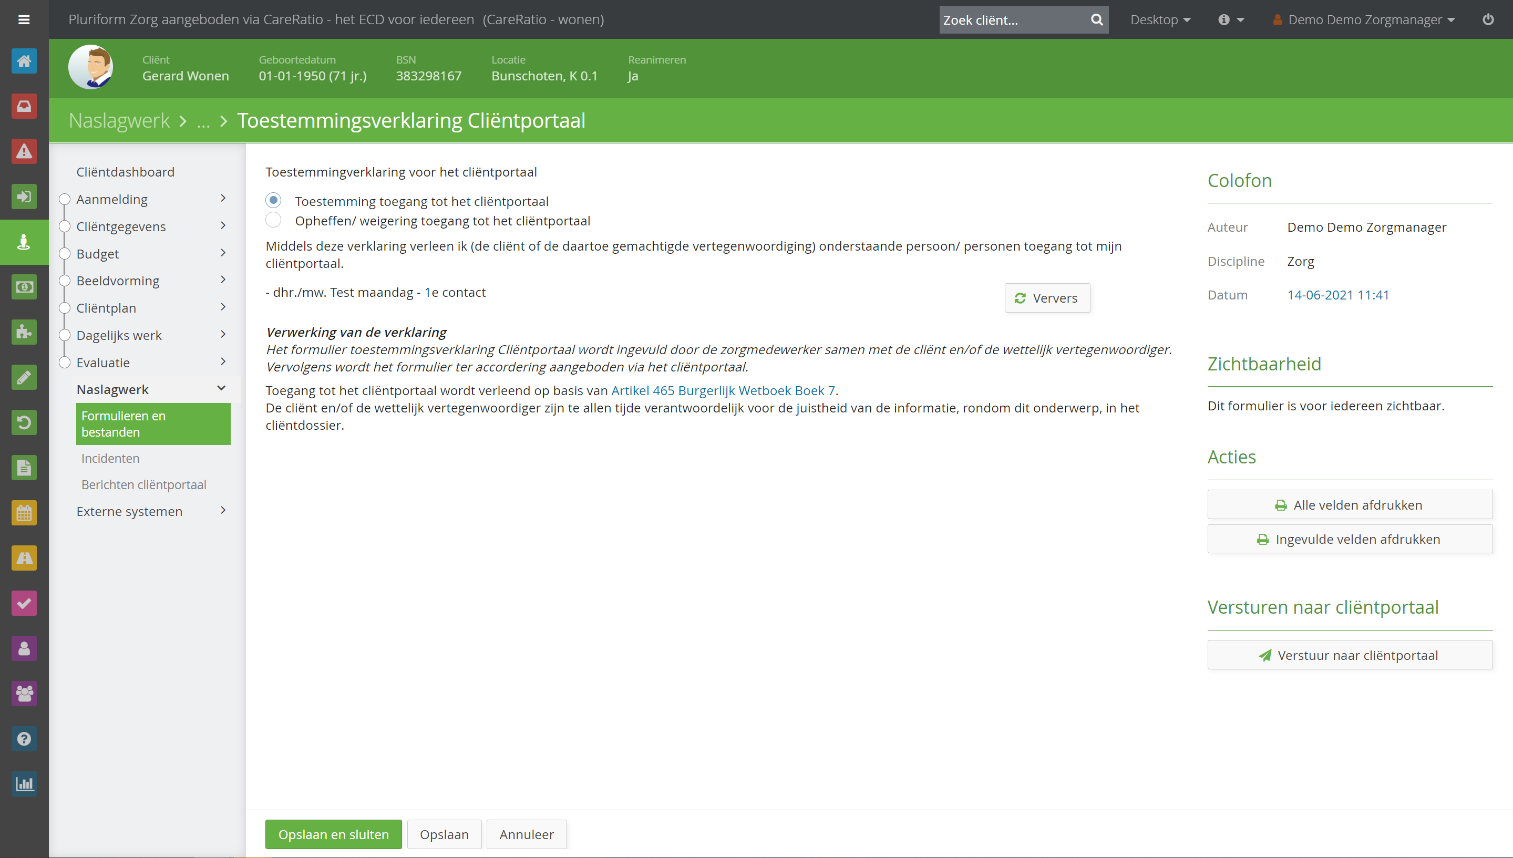The width and height of the screenshot is (1513, 858).
Task: Click the client avatar picture
Action: [x=91, y=67]
